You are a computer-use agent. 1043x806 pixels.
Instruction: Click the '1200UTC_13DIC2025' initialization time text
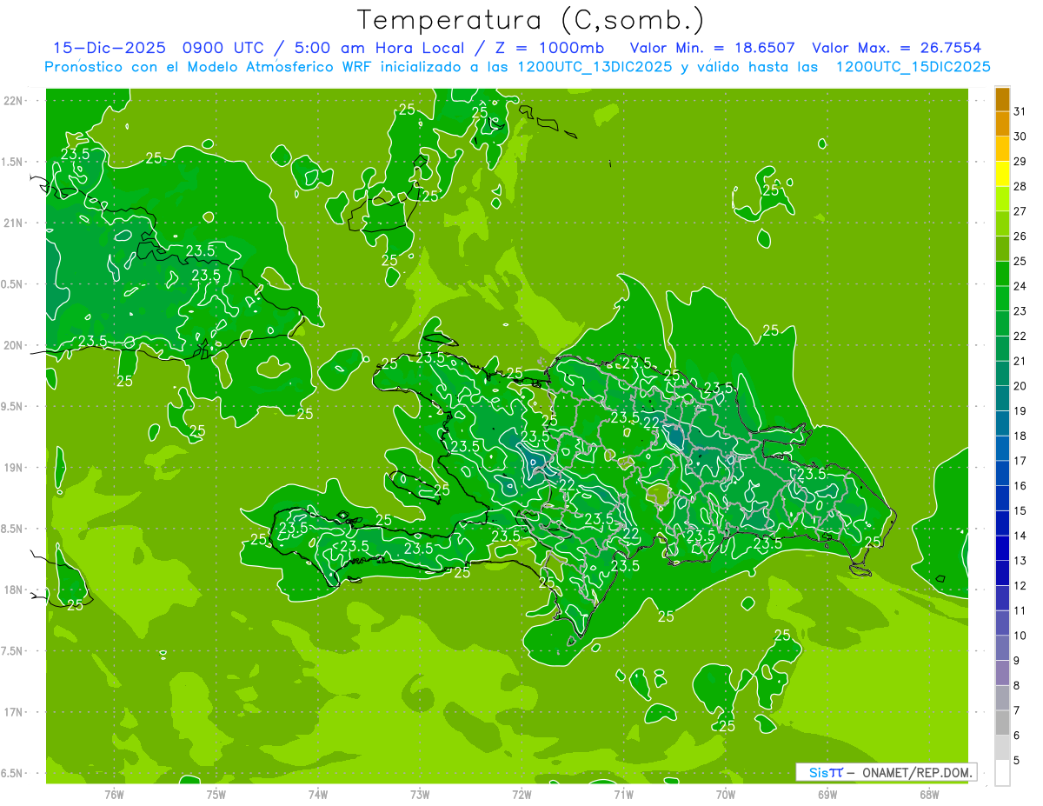[595, 67]
